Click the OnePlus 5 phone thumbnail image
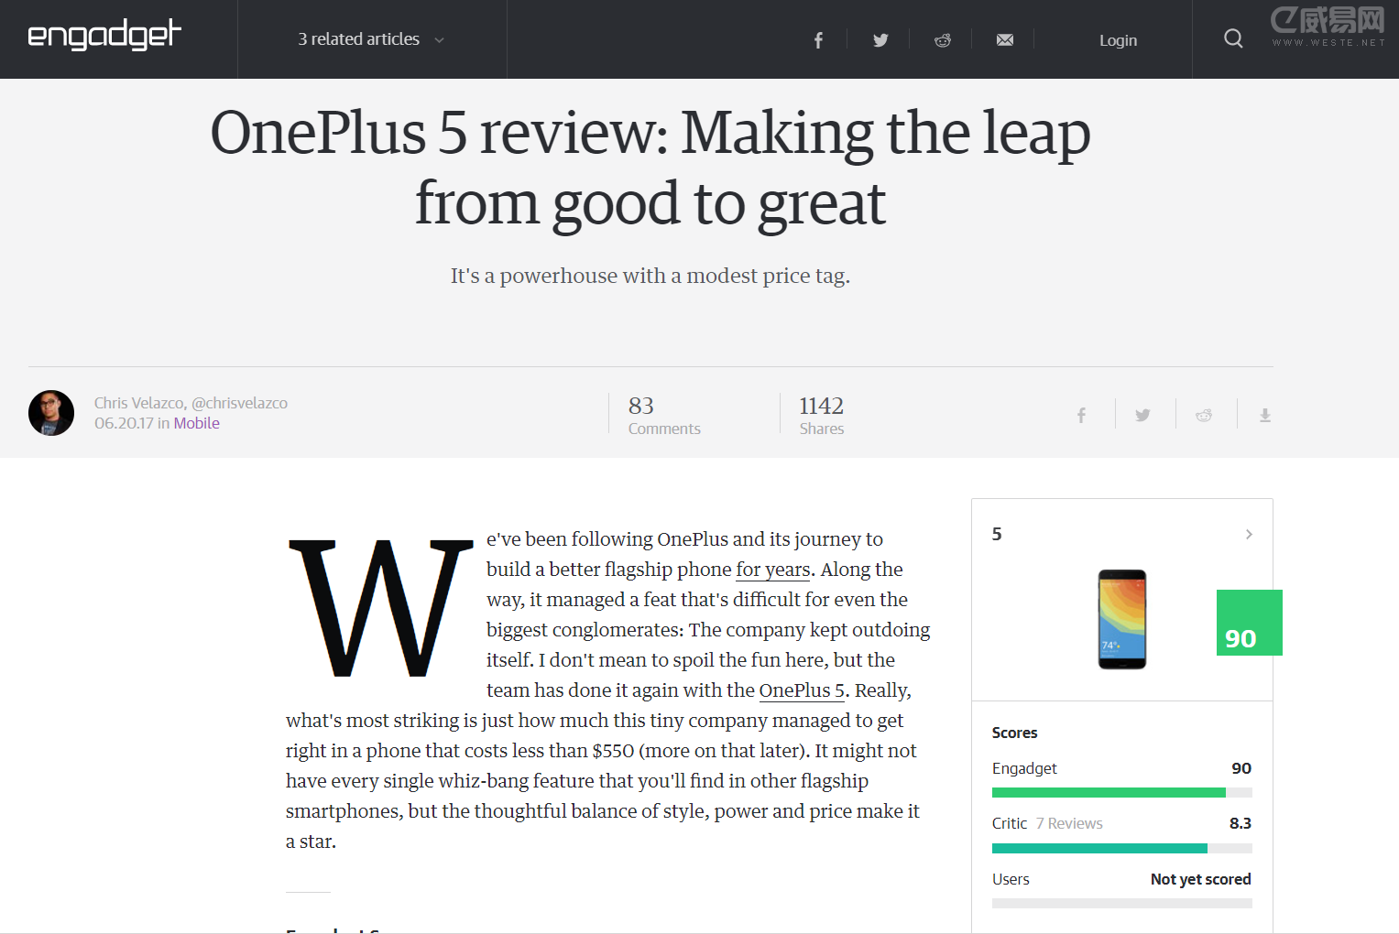The width and height of the screenshot is (1399, 934). 1121,619
